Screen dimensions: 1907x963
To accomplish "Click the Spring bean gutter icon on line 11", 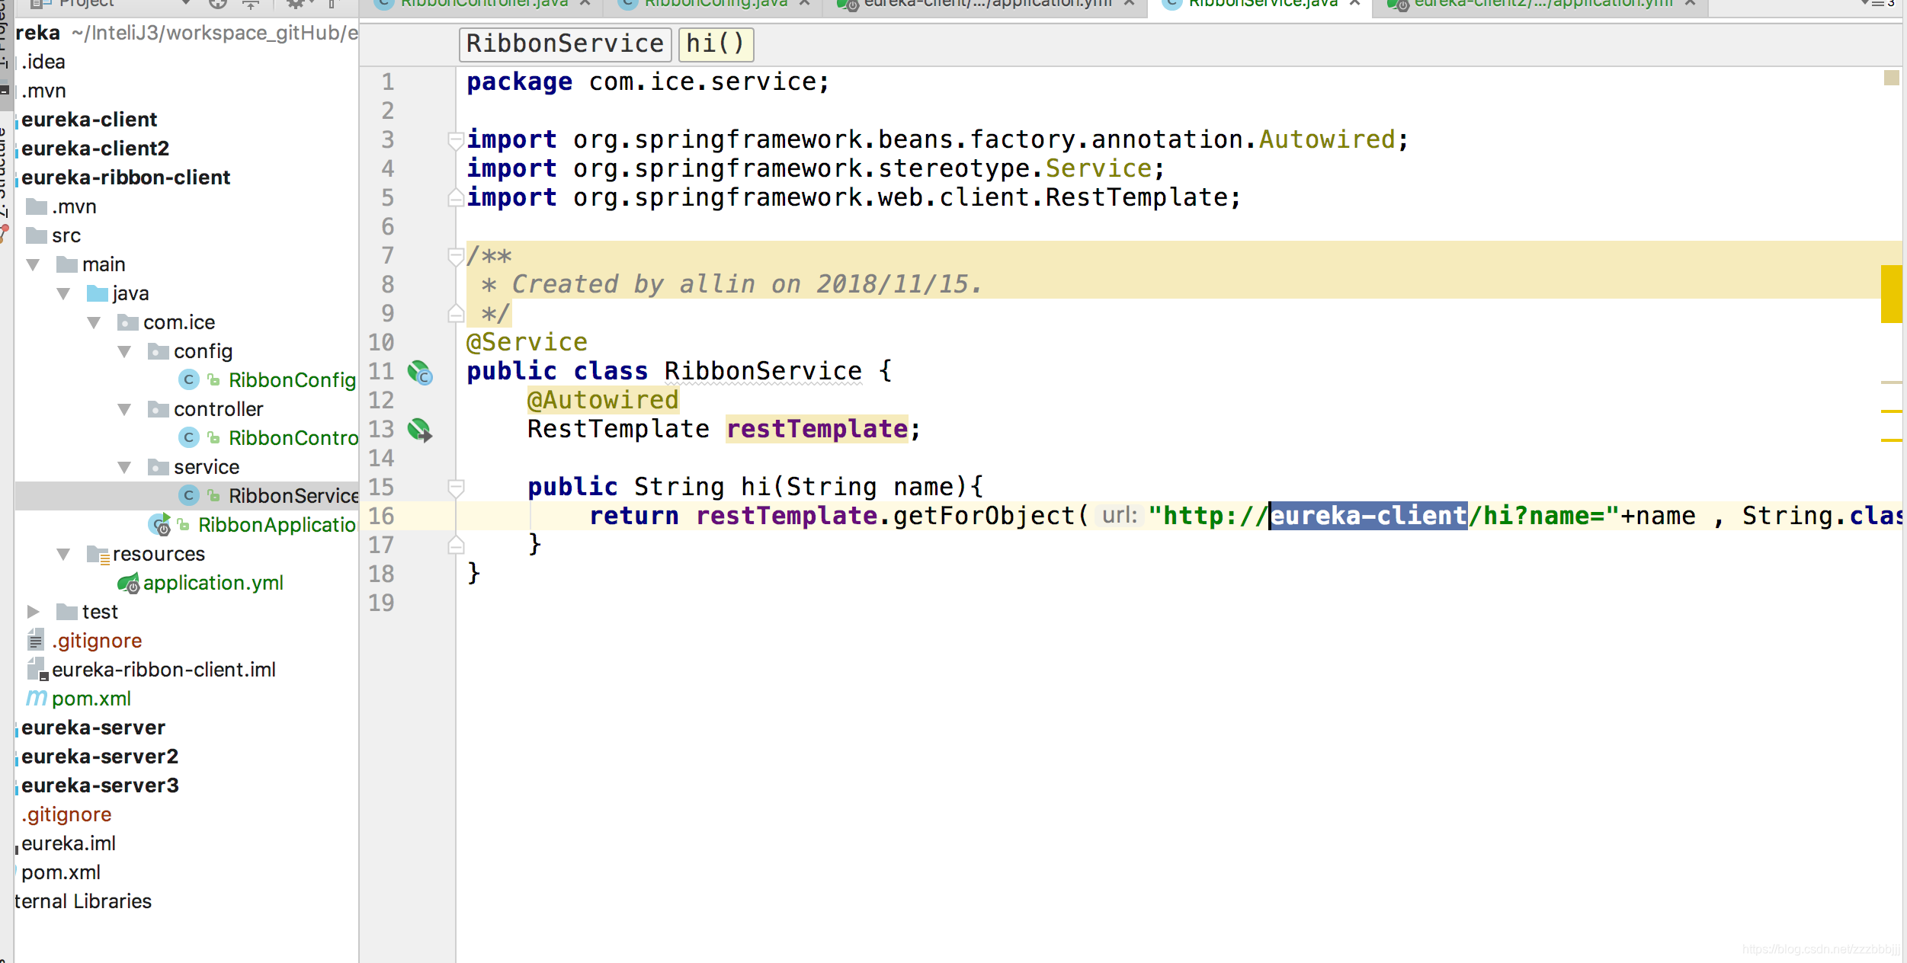I will coord(420,373).
